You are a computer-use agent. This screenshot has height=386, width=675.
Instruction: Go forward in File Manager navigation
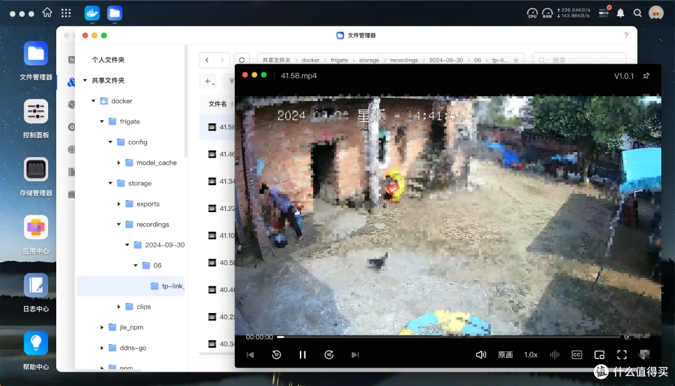pos(222,60)
